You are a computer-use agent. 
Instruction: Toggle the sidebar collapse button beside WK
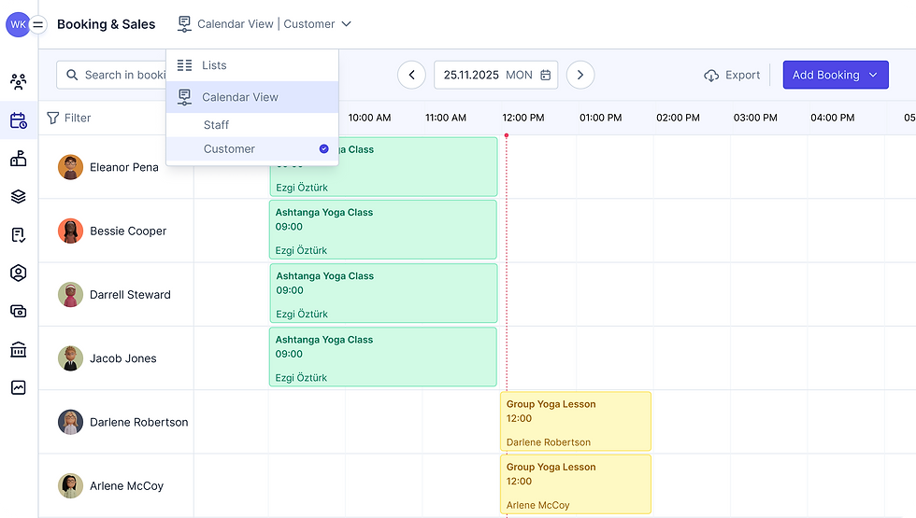38,25
